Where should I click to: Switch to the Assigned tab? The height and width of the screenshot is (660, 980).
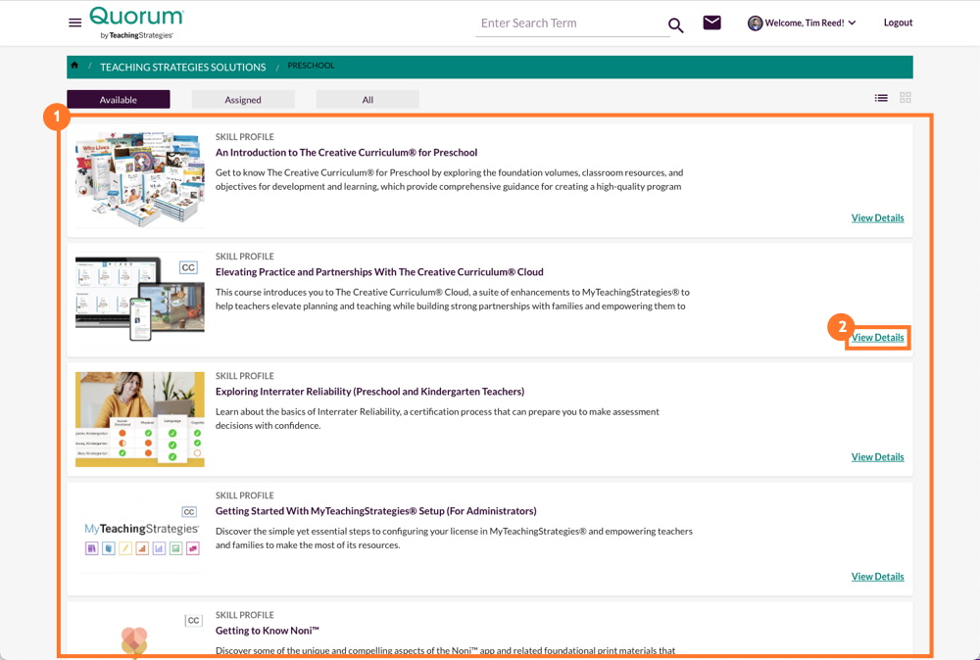pos(242,99)
